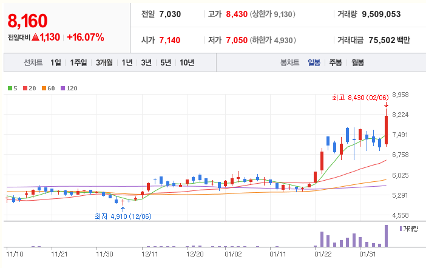Image resolution: width=426 pixels, height=268 pixels.
Task: Click the 01/11 date axis label
Action: pyautogui.click(x=278, y=254)
